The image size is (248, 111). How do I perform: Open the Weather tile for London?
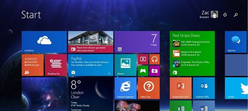(91, 94)
